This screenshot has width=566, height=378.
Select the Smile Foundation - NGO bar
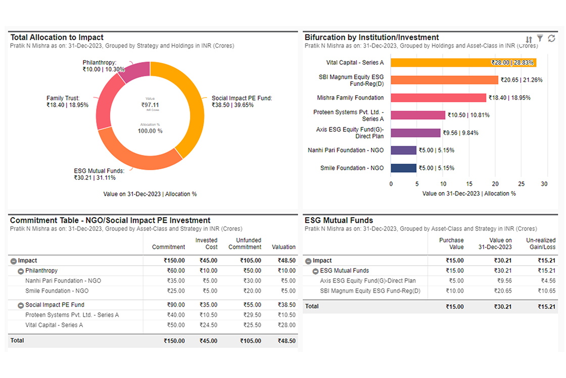tap(403, 168)
